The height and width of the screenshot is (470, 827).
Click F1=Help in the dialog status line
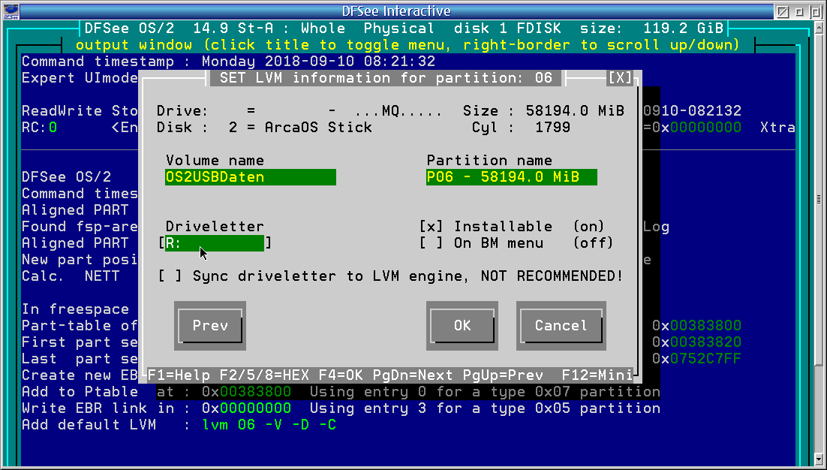(x=179, y=375)
